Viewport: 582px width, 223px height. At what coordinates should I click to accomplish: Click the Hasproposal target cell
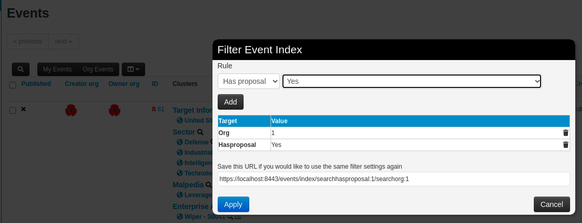coord(244,145)
